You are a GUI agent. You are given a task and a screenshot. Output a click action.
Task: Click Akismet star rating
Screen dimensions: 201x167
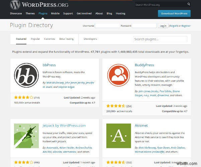pos(116,162)
